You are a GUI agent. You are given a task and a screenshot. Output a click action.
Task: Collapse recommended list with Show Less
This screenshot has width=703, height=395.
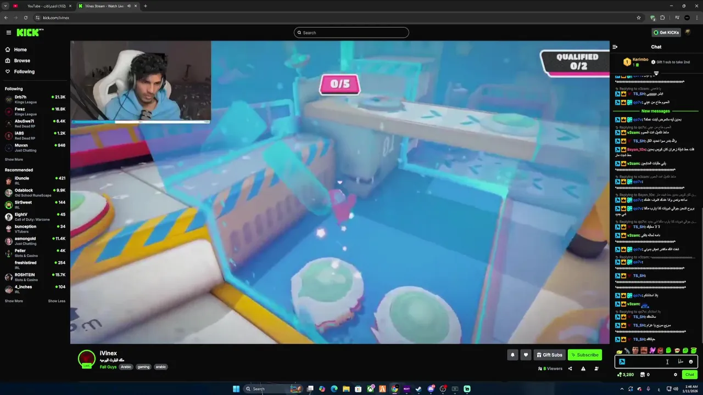(x=57, y=301)
